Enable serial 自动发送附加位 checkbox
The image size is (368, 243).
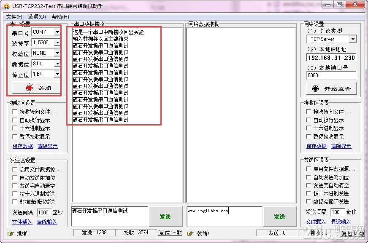tap(15, 177)
